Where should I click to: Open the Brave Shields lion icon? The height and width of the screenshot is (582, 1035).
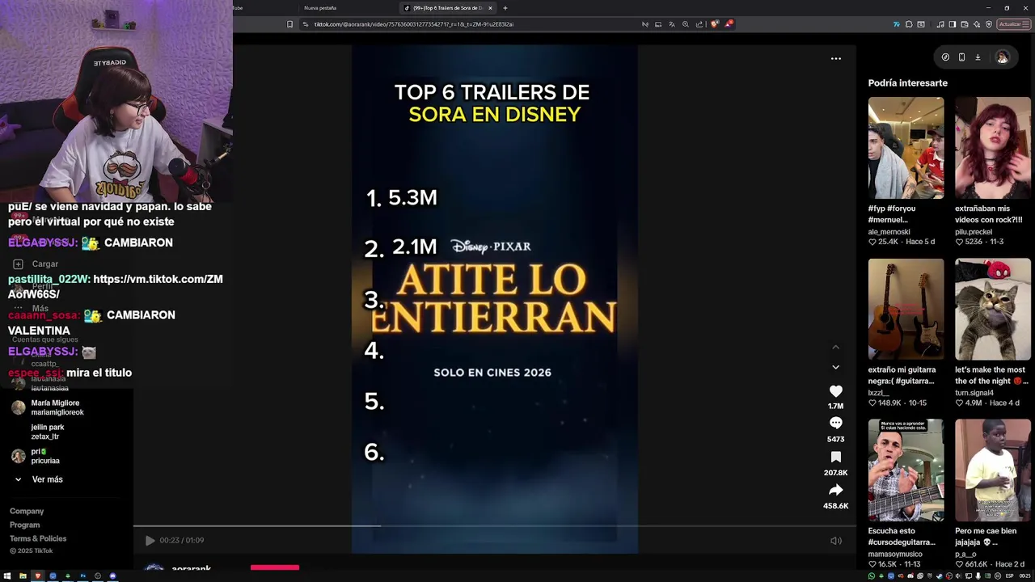[x=714, y=24]
